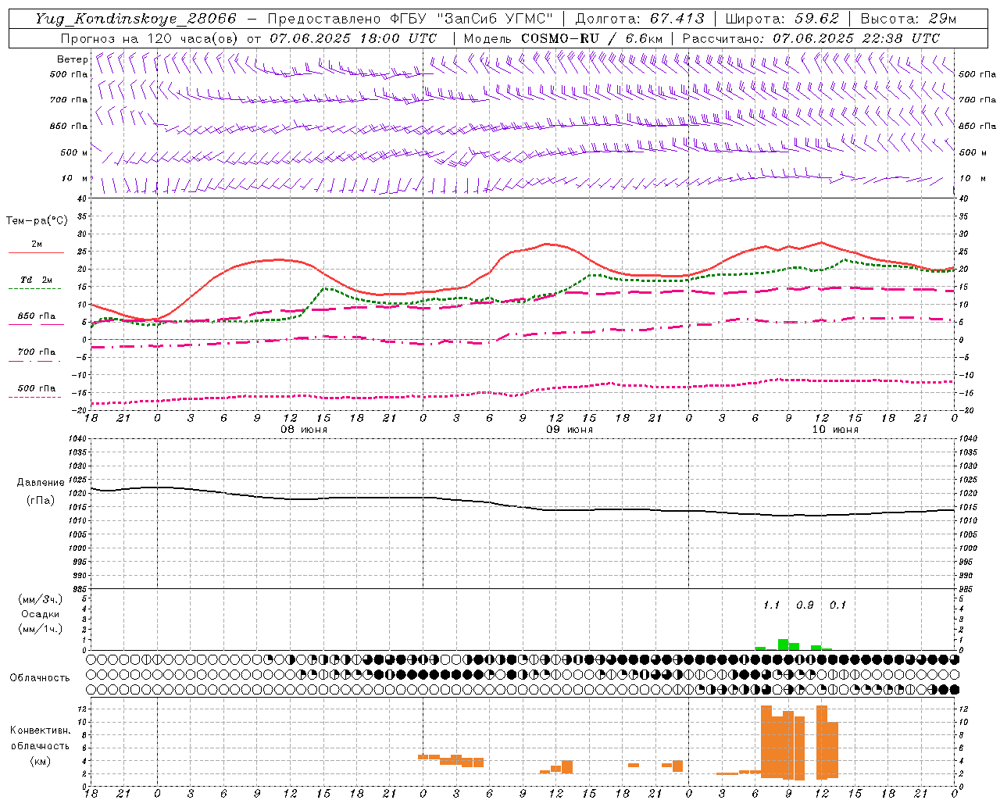Click the (гПа) unit under Давление
1000x800 pixels.
pos(41,501)
